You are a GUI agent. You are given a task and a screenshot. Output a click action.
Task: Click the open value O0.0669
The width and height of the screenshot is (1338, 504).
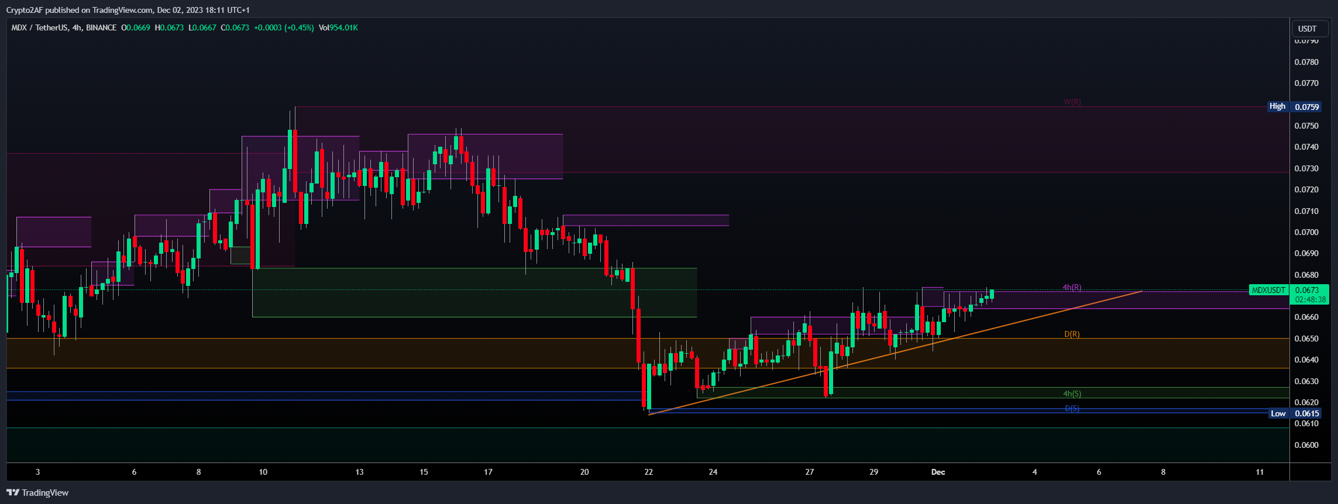coord(136,27)
